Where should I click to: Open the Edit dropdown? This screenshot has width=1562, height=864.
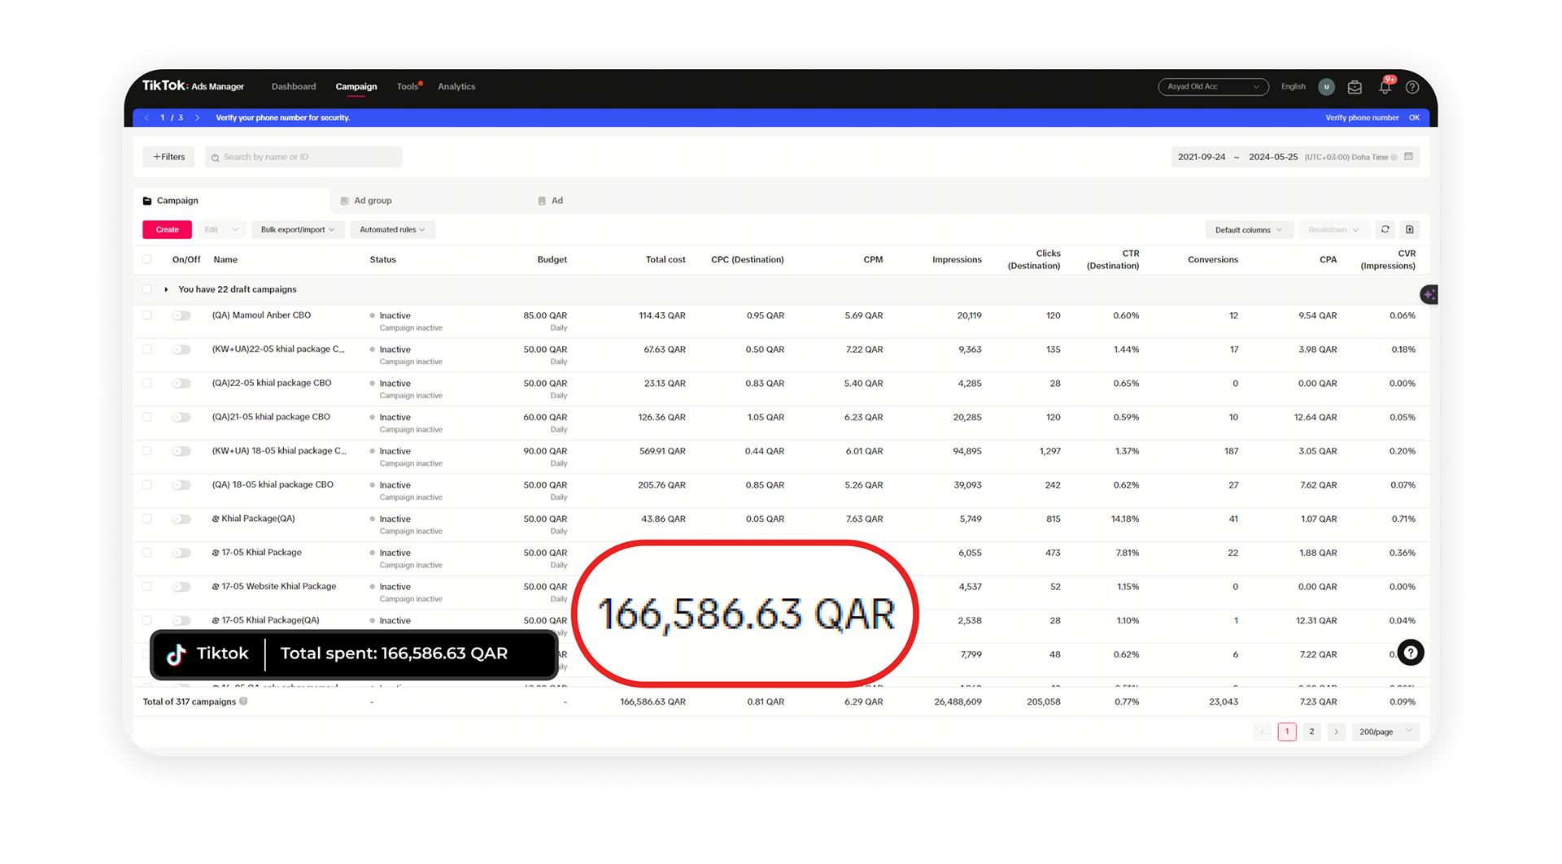221,230
